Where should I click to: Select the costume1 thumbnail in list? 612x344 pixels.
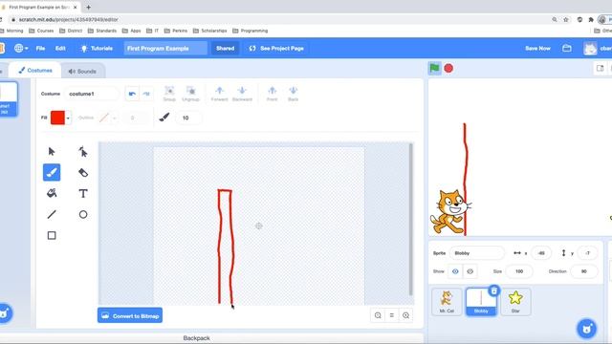[8, 99]
